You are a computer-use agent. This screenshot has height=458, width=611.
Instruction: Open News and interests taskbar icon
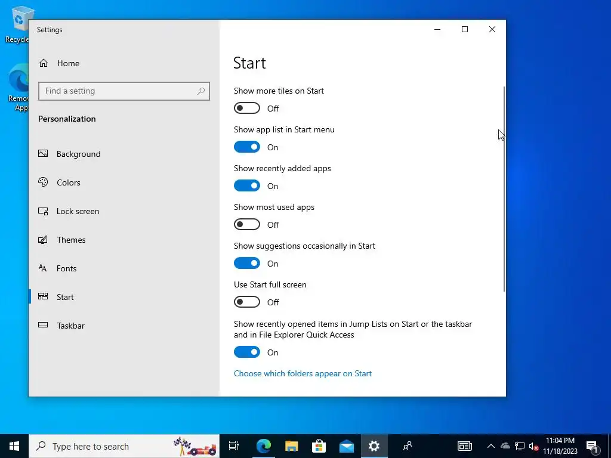pos(464,446)
